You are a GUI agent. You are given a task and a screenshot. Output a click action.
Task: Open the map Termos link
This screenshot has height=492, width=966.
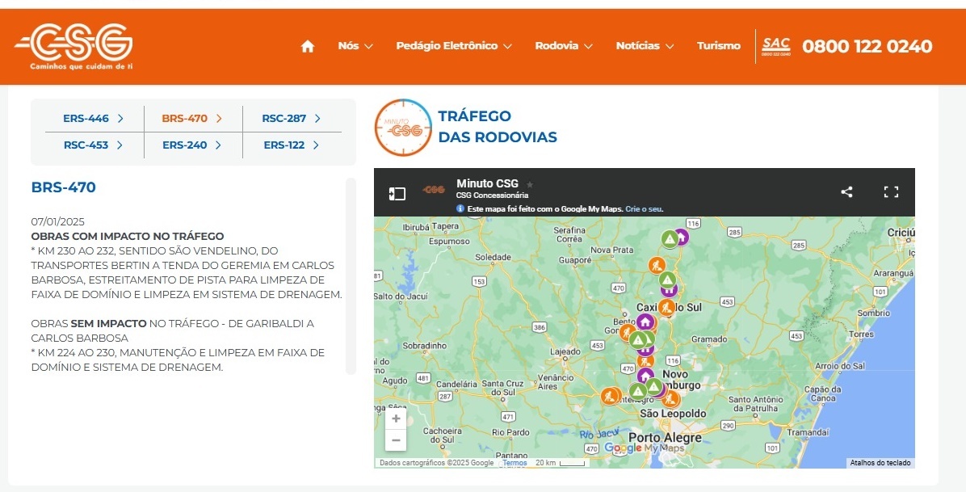pos(514,463)
